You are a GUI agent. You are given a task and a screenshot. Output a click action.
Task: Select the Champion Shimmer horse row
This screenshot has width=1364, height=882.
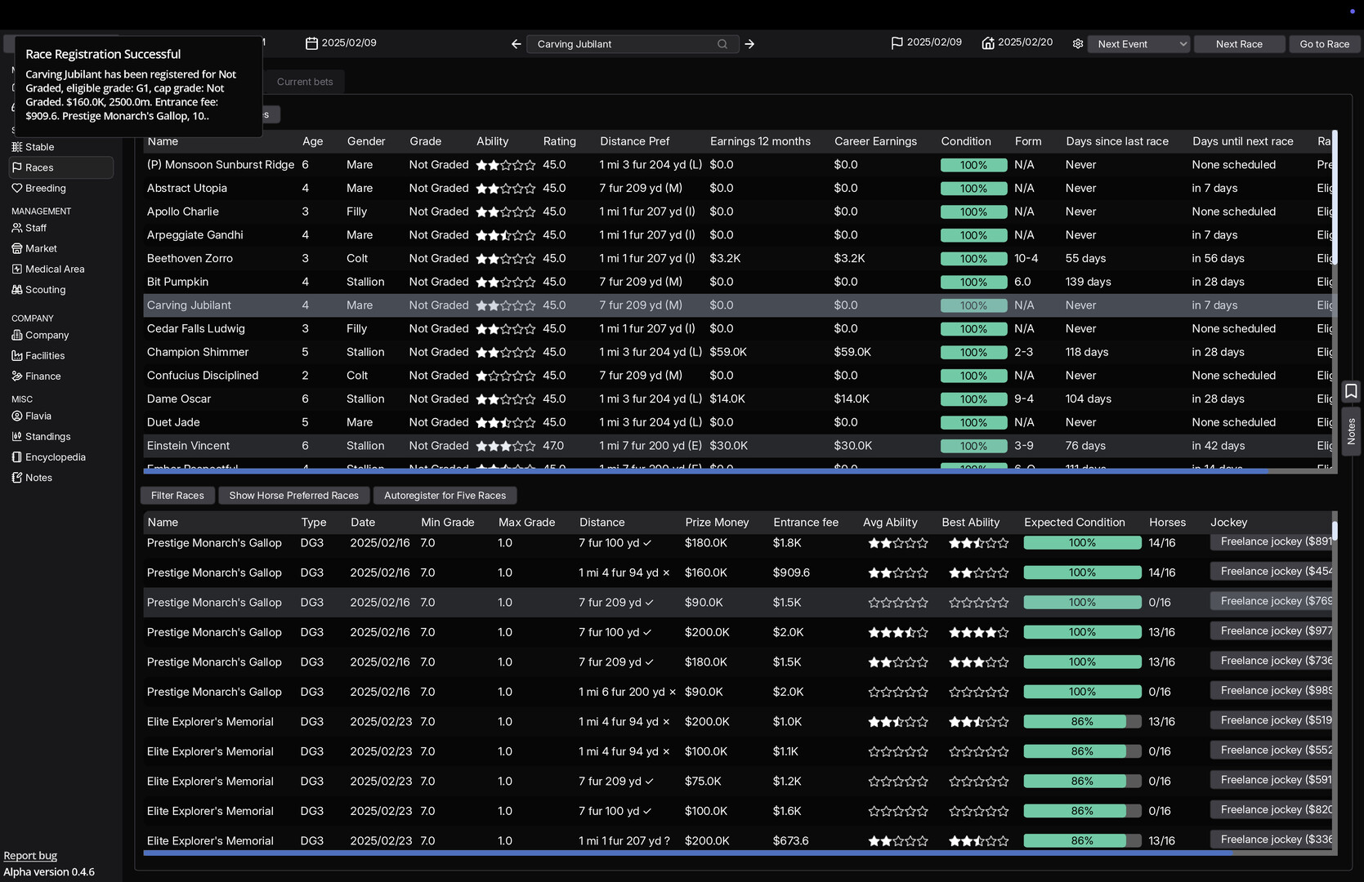(x=198, y=352)
